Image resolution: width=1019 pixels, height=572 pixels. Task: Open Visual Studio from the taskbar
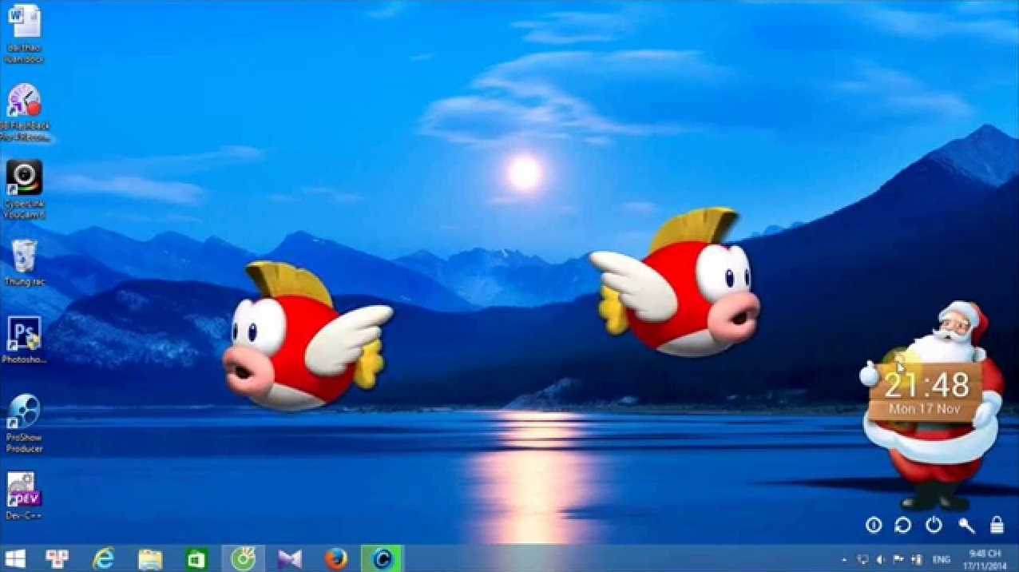[x=290, y=559]
